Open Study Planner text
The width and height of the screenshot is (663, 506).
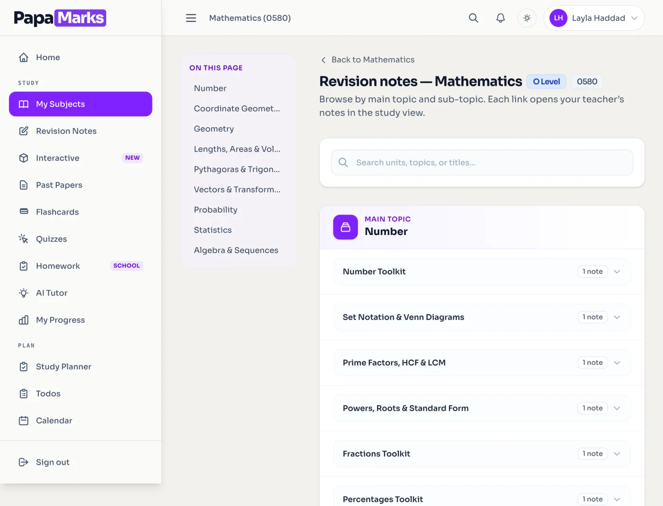[63, 367]
